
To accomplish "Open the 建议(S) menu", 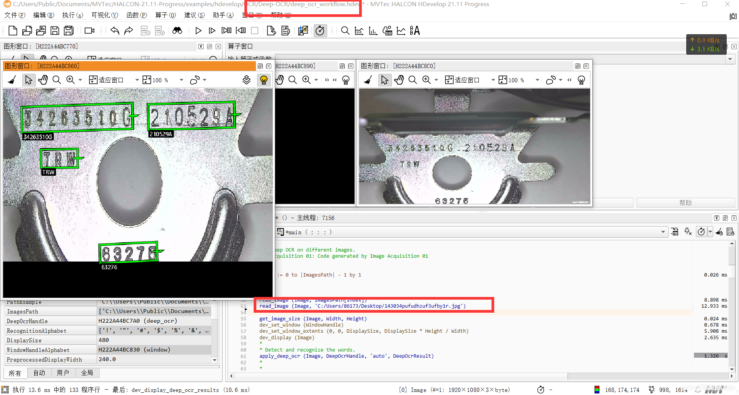I will (194, 15).
